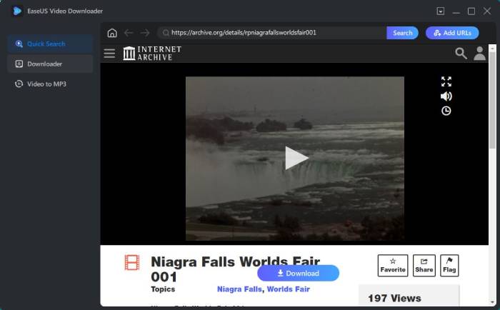Click the URL address input field
The height and width of the screenshot is (310, 500).
(275, 33)
